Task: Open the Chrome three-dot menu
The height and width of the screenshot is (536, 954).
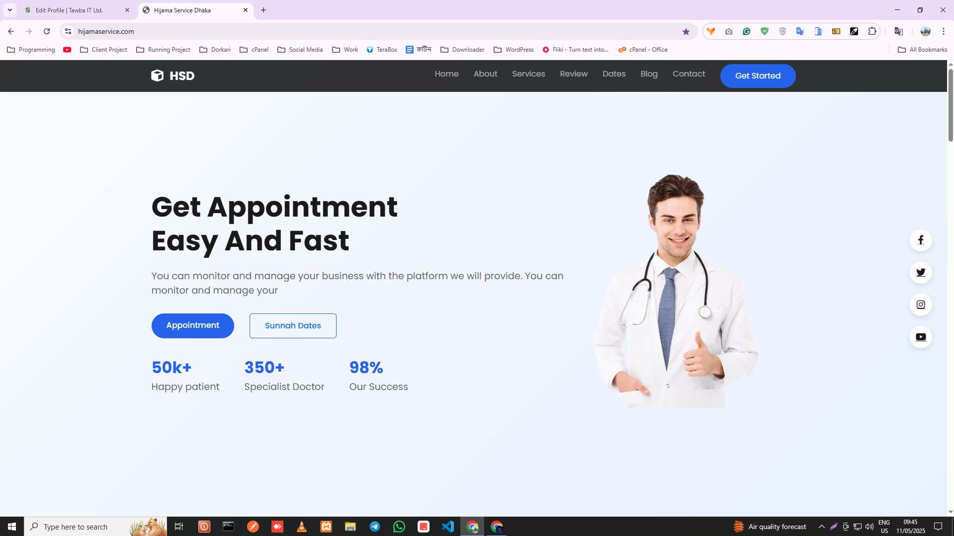Action: click(943, 31)
